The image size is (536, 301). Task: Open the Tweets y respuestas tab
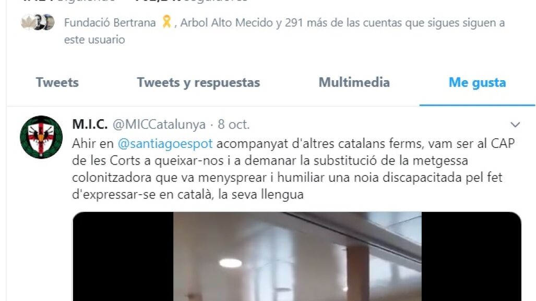(198, 83)
